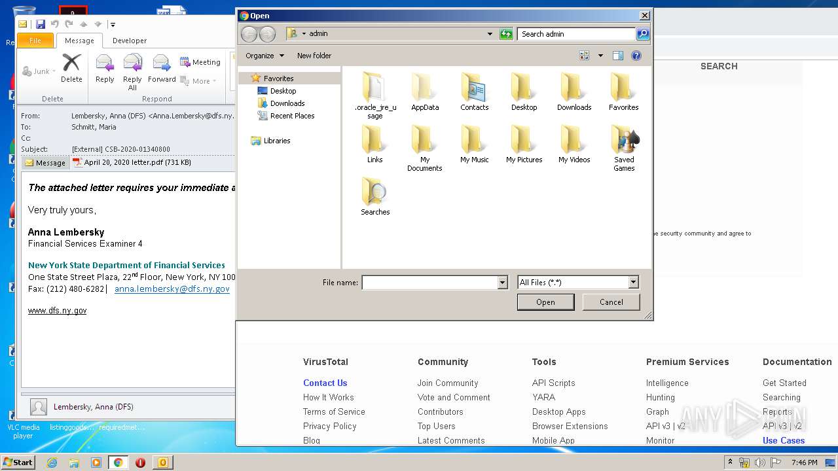Screen dimensions: 838x471
Task: Click the search magnifier in Open dialog
Action: 642,34
